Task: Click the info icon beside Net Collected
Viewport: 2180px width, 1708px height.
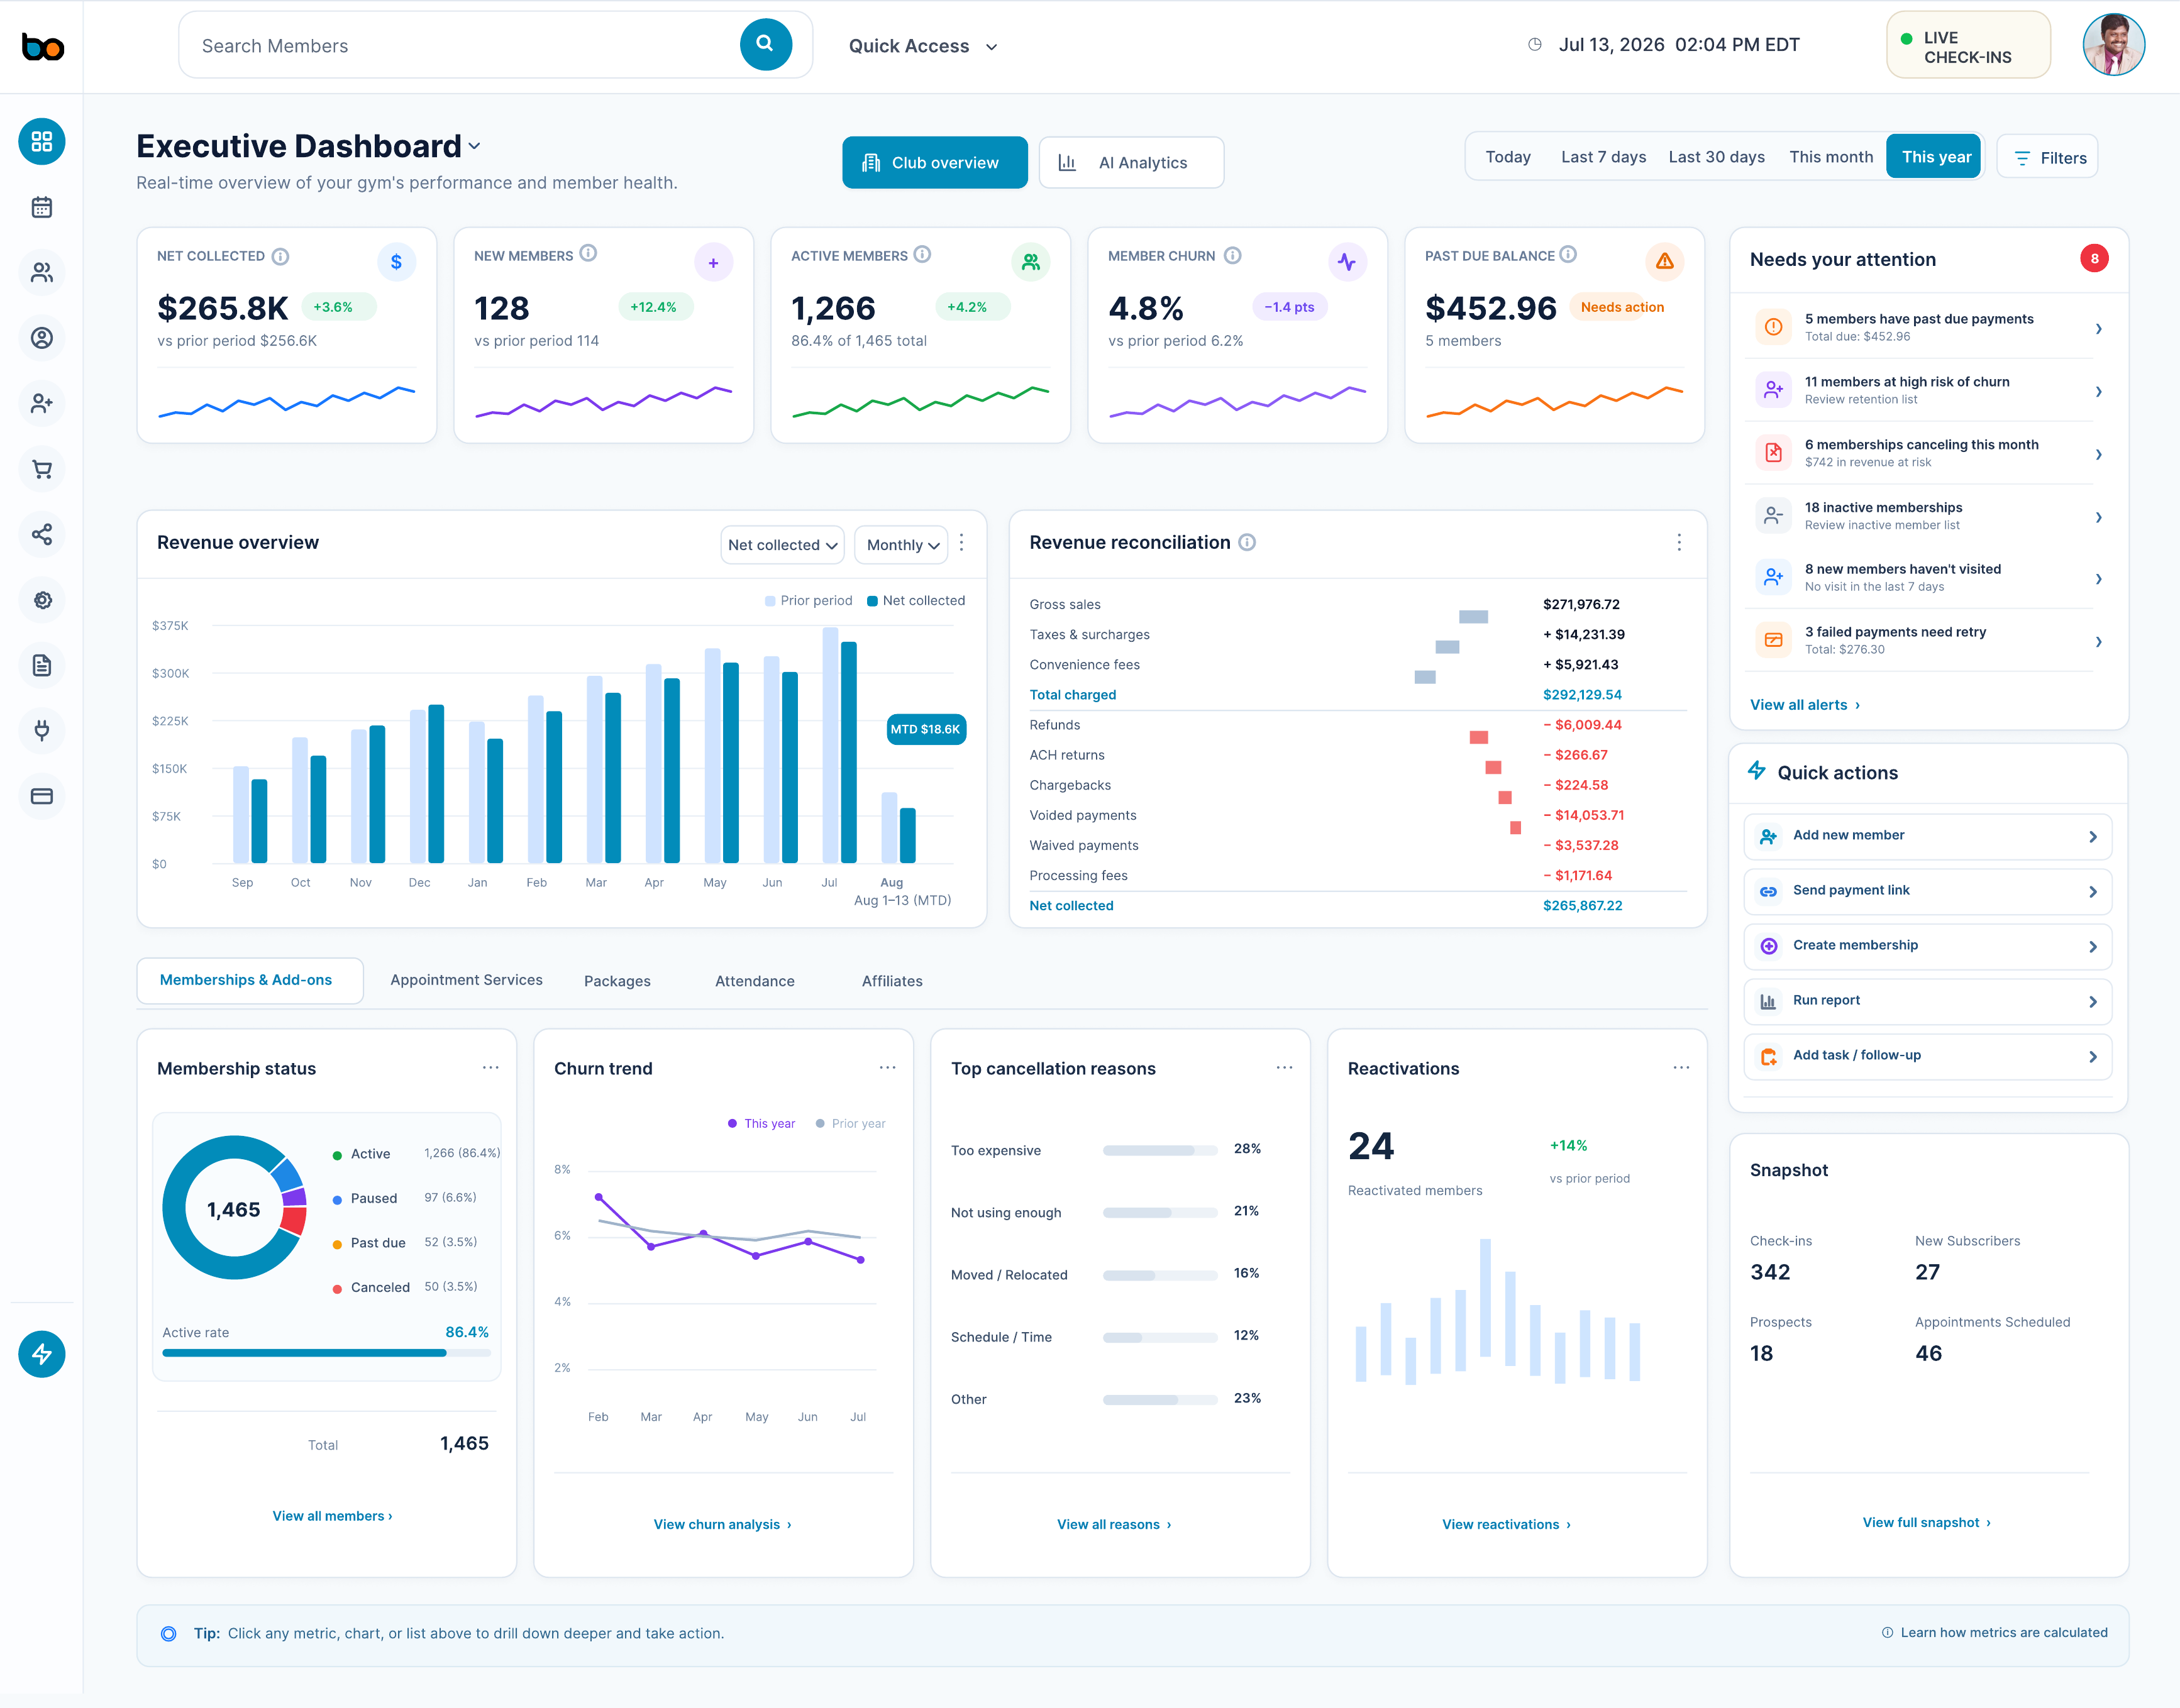Action: point(281,257)
